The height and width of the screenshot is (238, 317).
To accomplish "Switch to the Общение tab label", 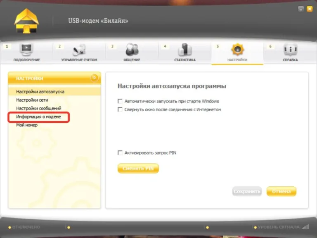I will 132,60.
